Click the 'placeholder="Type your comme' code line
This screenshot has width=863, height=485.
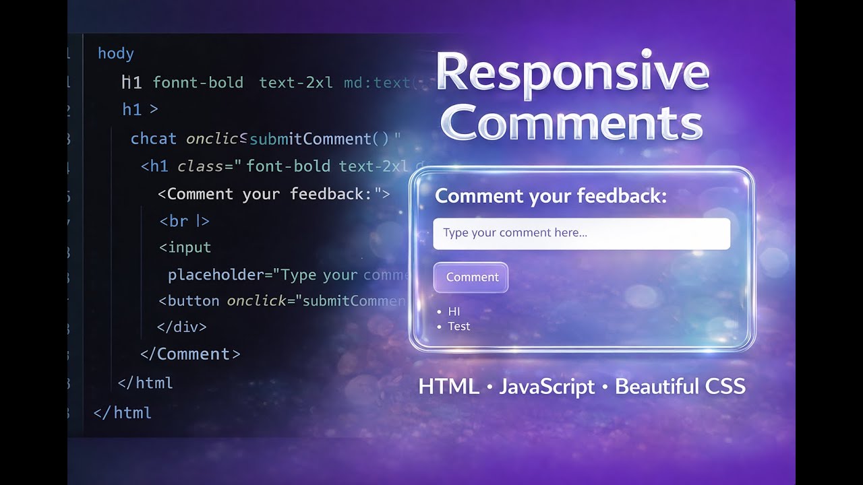pyautogui.click(x=289, y=275)
